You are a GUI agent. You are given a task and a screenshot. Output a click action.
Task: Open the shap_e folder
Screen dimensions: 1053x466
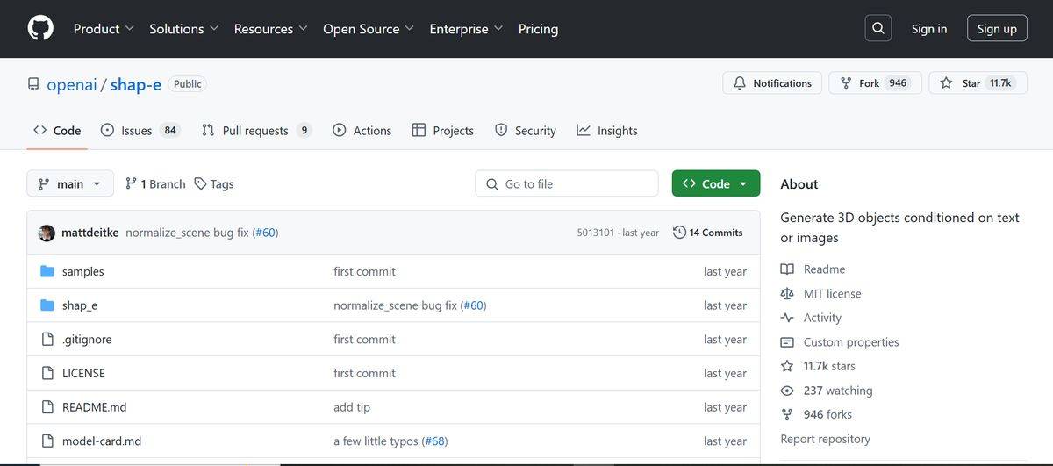(x=80, y=305)
